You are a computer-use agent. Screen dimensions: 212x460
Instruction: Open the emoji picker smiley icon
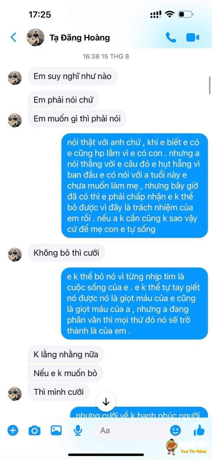[x=175, y=430]
